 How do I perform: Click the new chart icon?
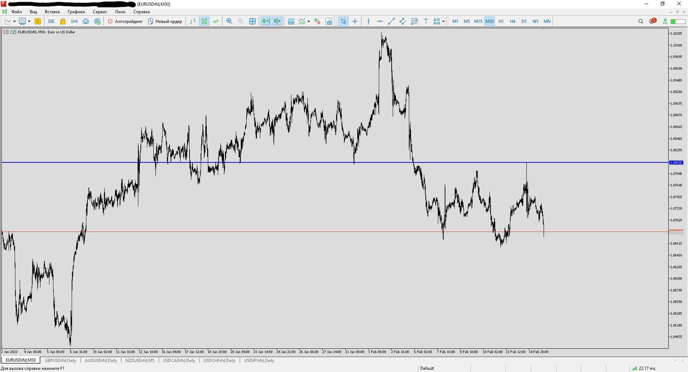point(8,21)
